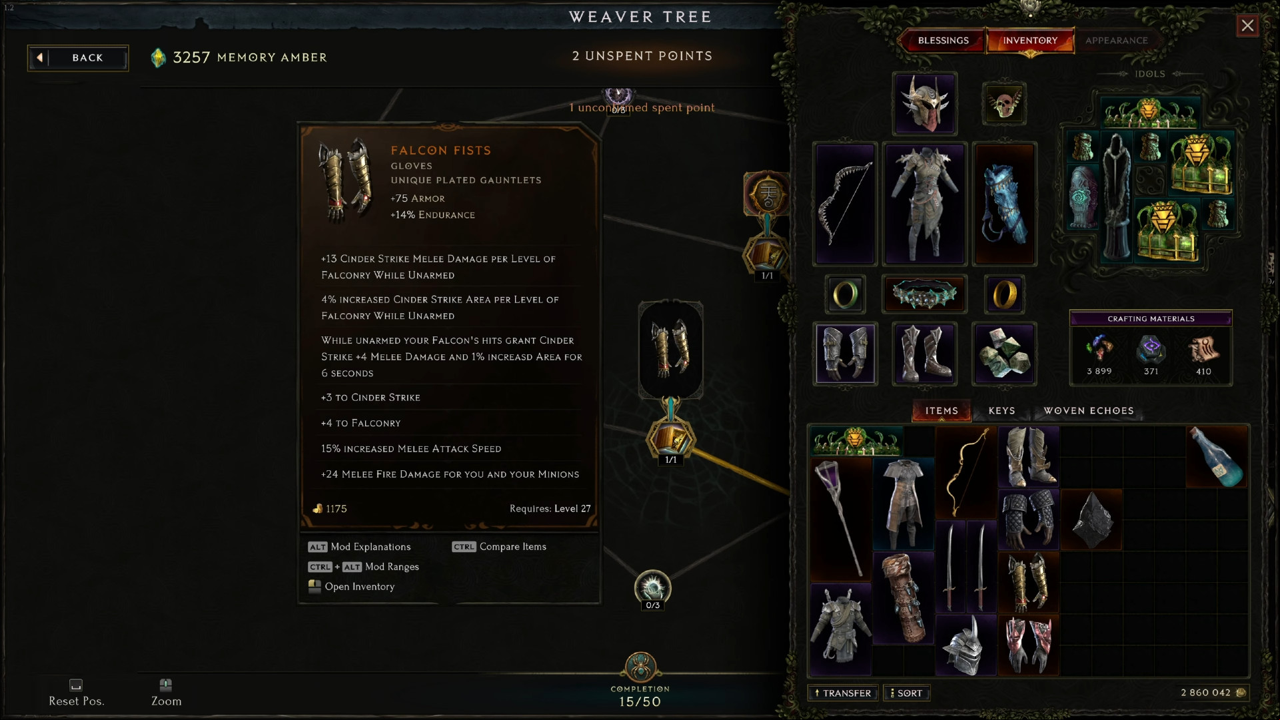Select the equipped helmet slot
The height and width of the screenshot is (720, 1280).
(925, 104)
